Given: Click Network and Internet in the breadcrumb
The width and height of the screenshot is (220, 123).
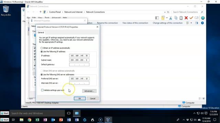Looking at the screenshot, I should click(x=73, y=12).
